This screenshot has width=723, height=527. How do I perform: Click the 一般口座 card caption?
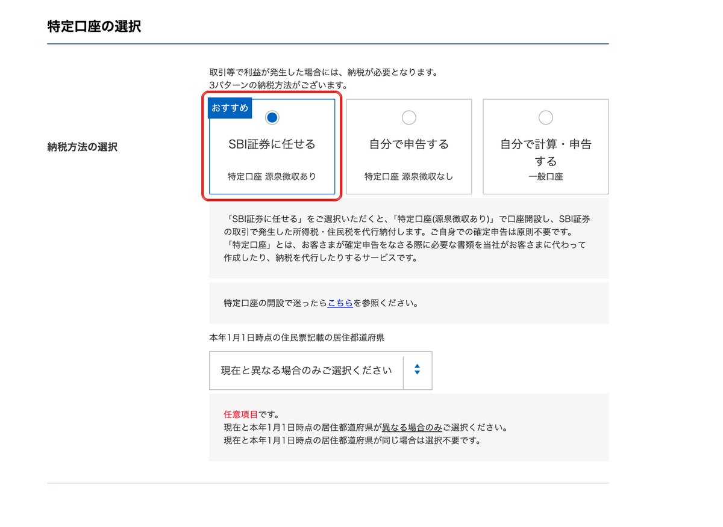tap(546, 177)
